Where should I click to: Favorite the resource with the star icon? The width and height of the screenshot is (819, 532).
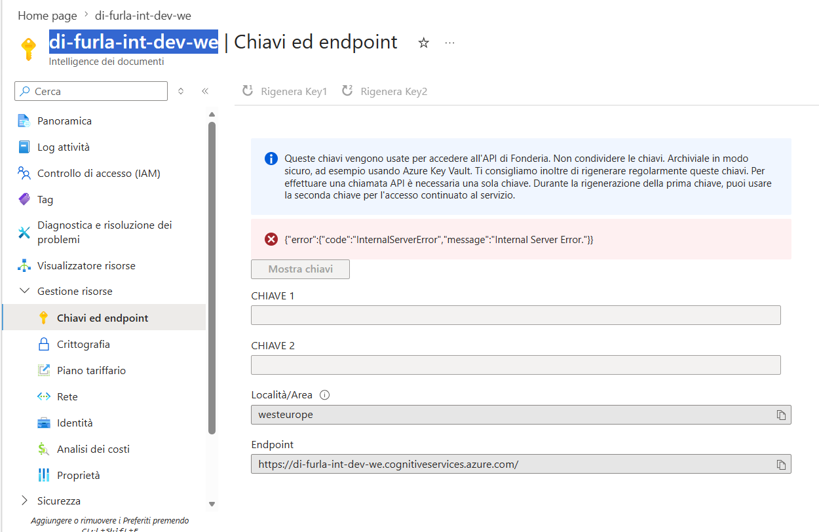[424, 43]
